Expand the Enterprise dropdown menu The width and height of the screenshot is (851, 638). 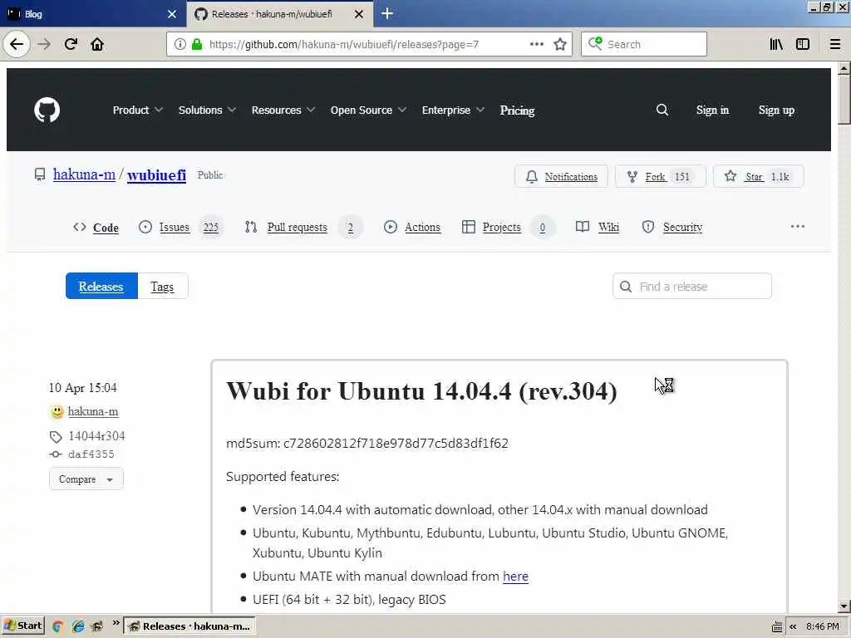coord(453,110)
